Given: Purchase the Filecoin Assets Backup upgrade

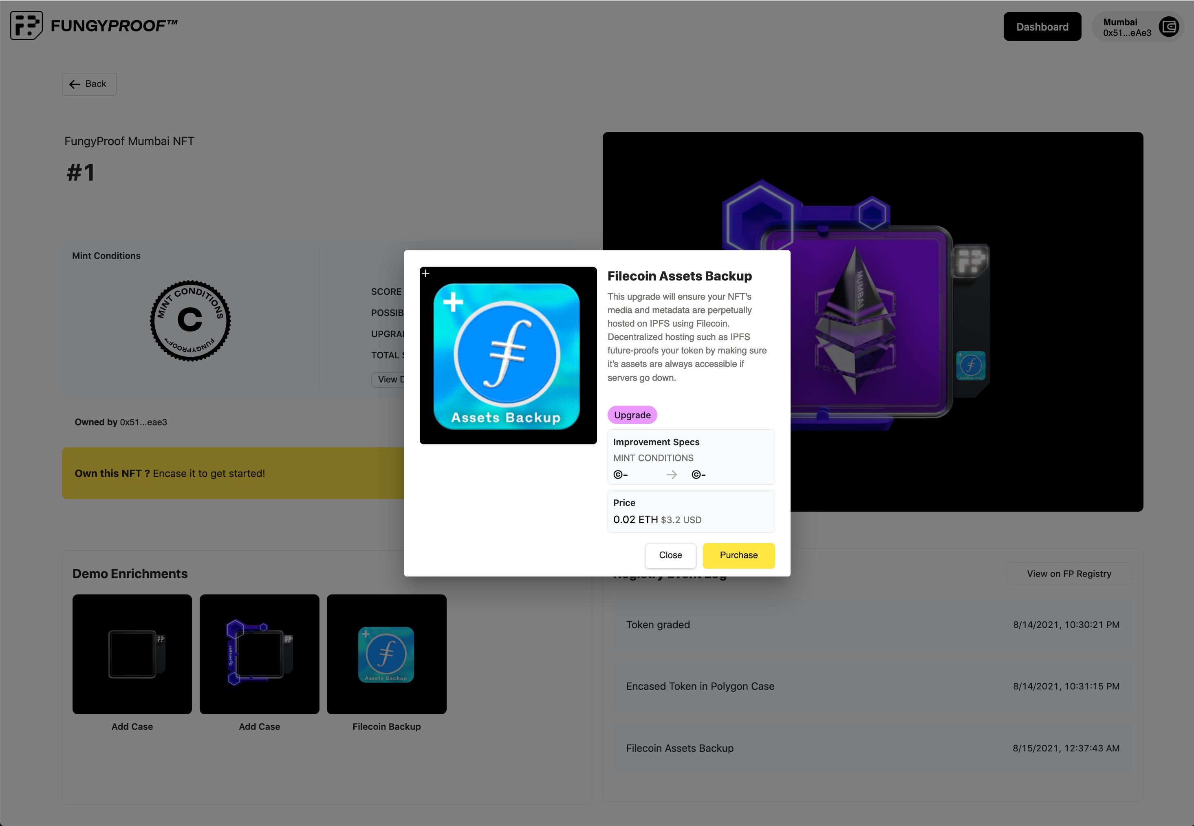Looking at the screenshot, I should 739,555.
